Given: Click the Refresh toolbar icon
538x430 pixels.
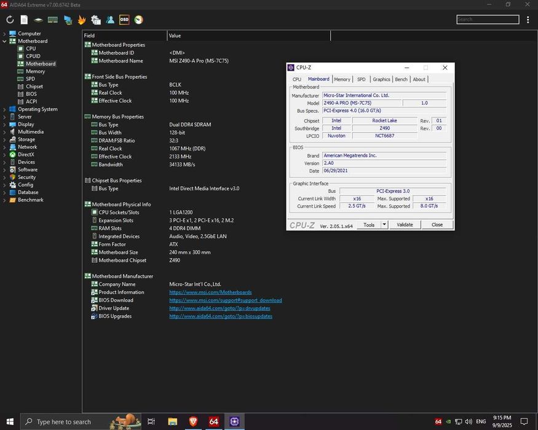Looking at the screenshot, I should point(10,20).
